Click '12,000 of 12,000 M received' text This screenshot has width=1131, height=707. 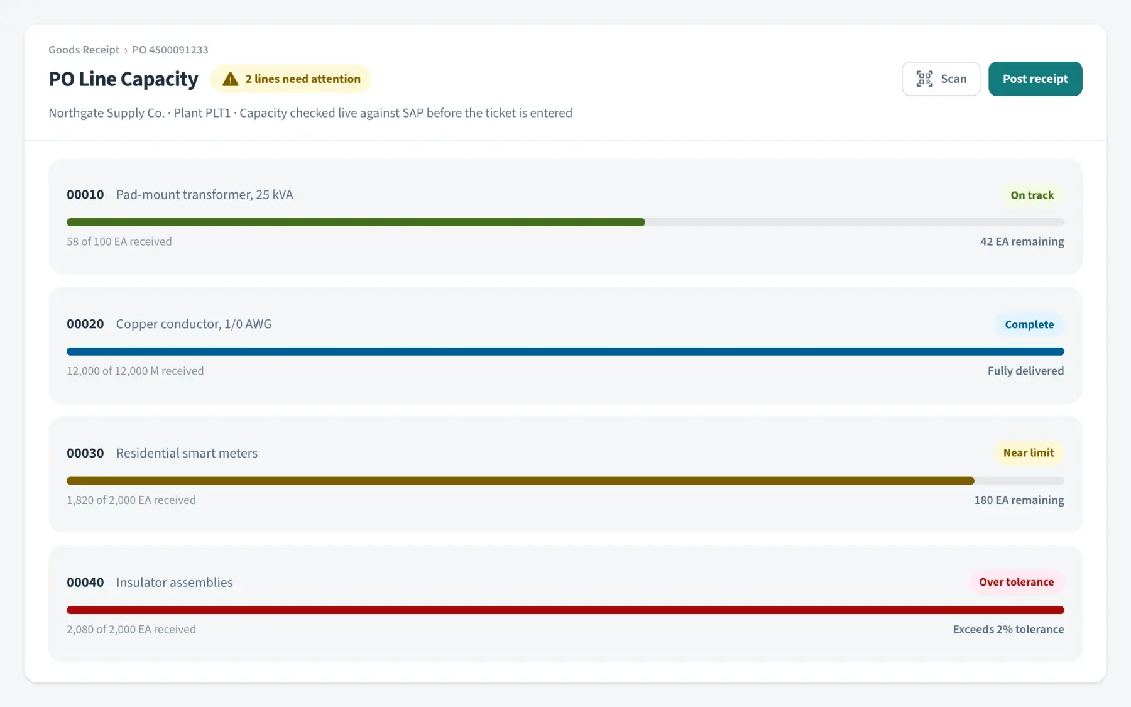point(135,371)
